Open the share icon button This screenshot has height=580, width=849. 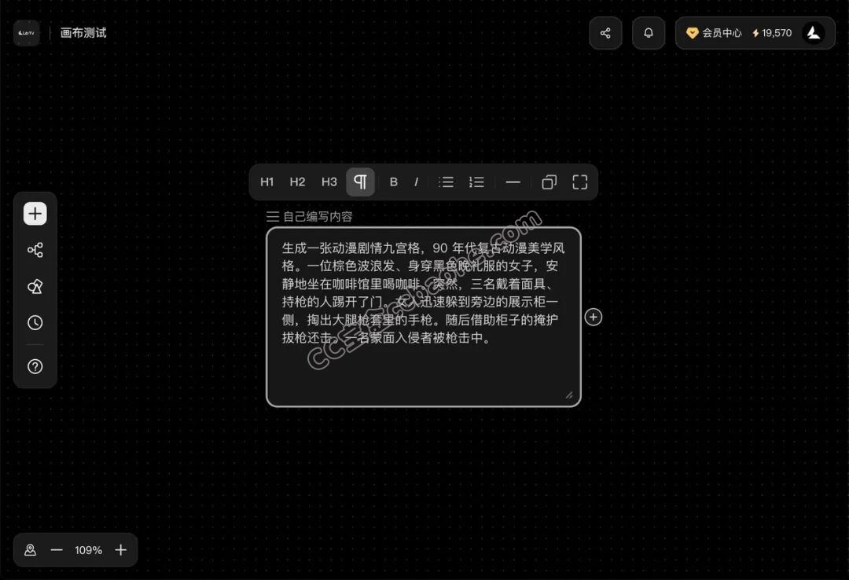pos(605,33)
